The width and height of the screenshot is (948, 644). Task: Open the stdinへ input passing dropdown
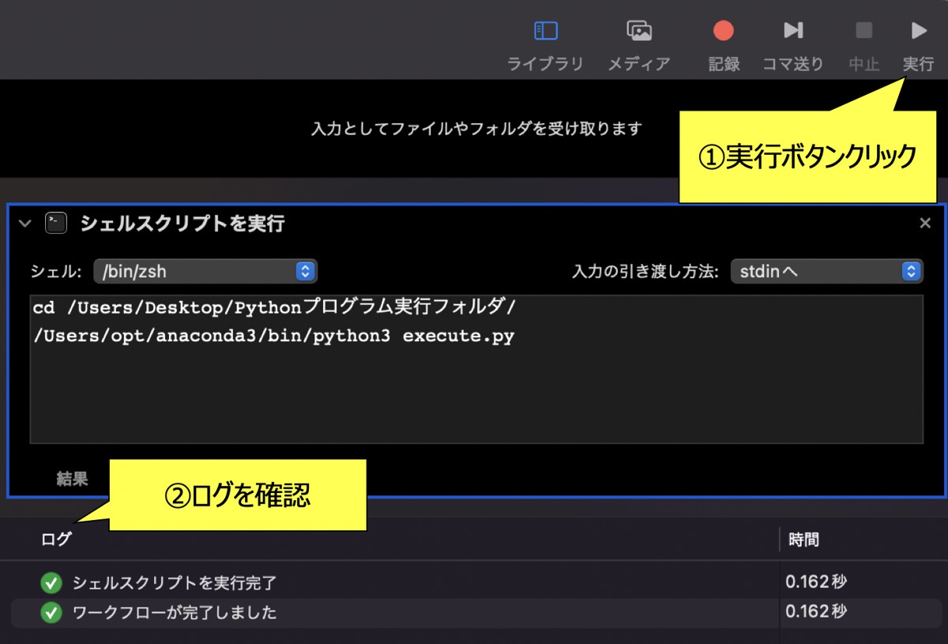[826, 271]
